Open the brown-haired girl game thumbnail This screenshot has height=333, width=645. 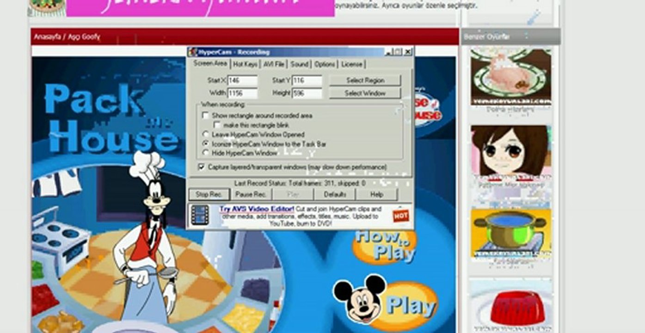click(511, 152)
